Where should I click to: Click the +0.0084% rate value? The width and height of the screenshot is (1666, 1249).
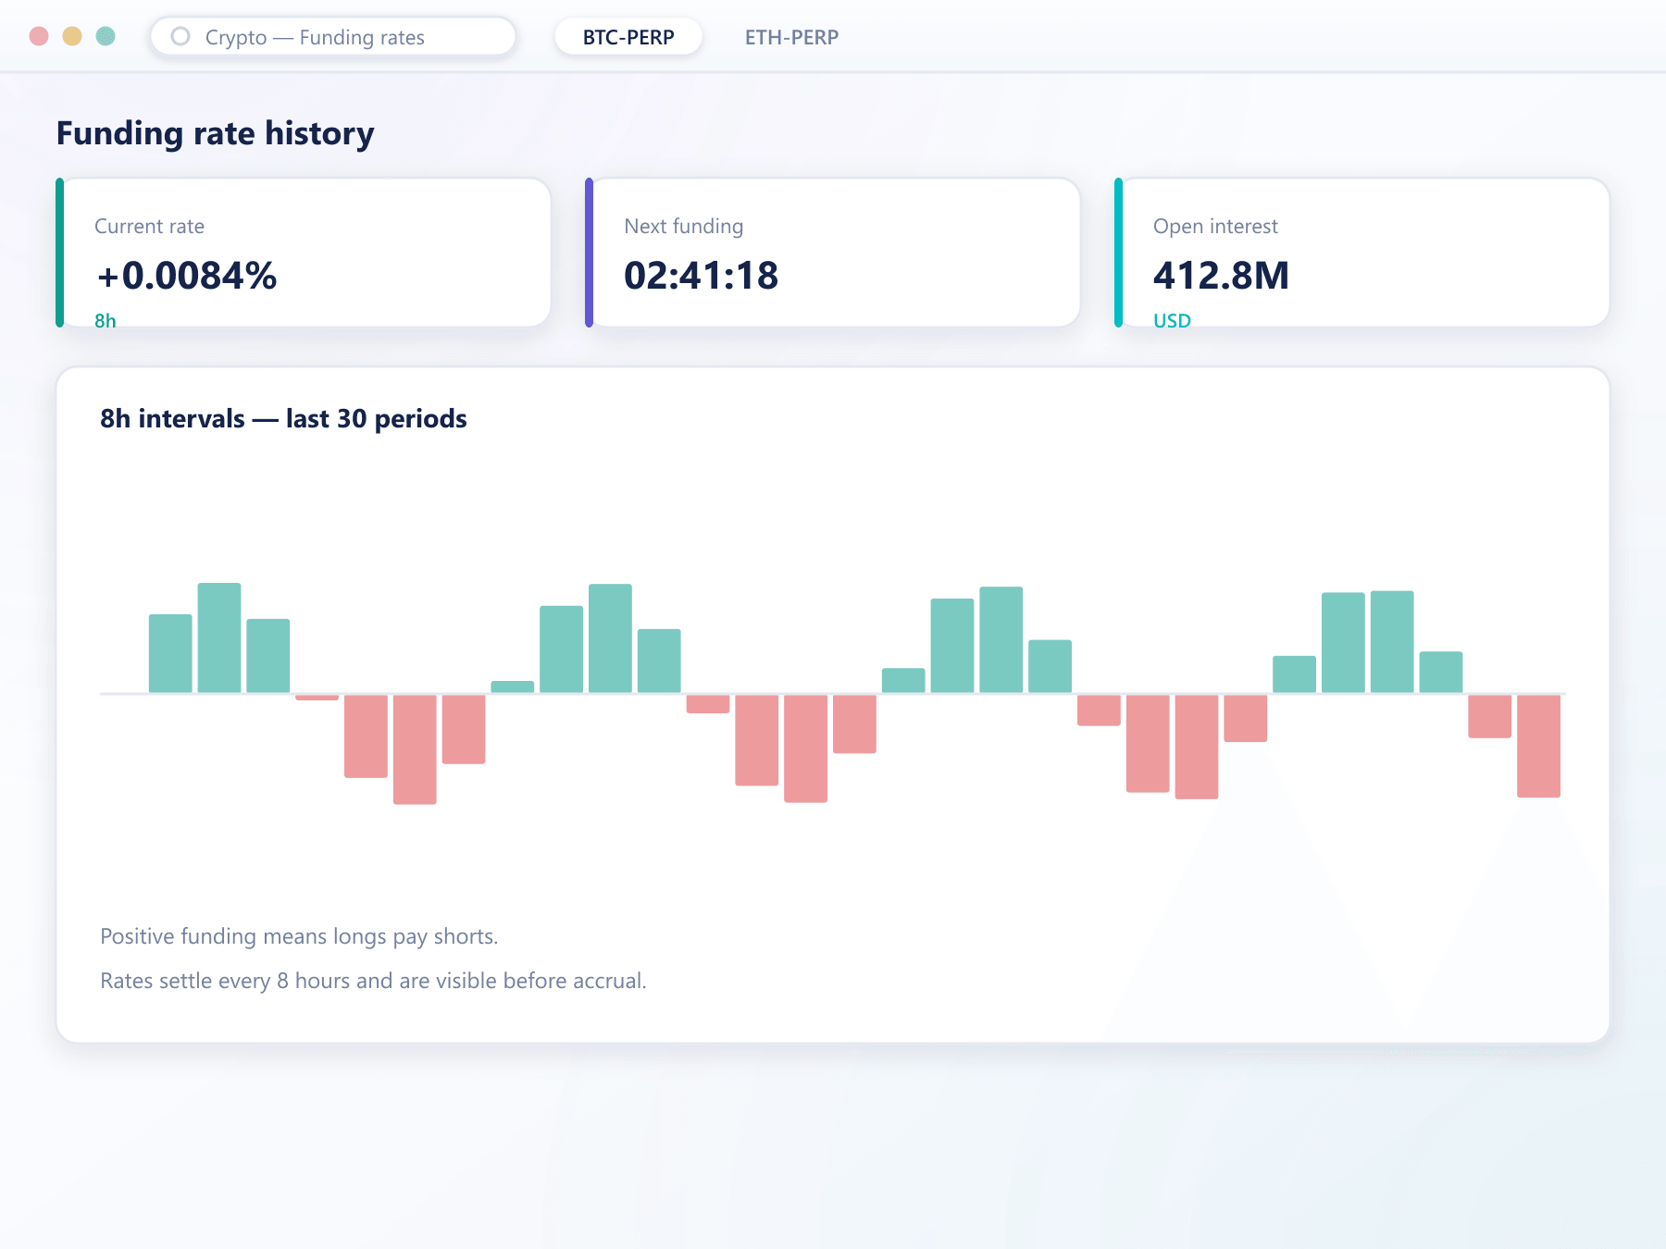tap(187, 276)
